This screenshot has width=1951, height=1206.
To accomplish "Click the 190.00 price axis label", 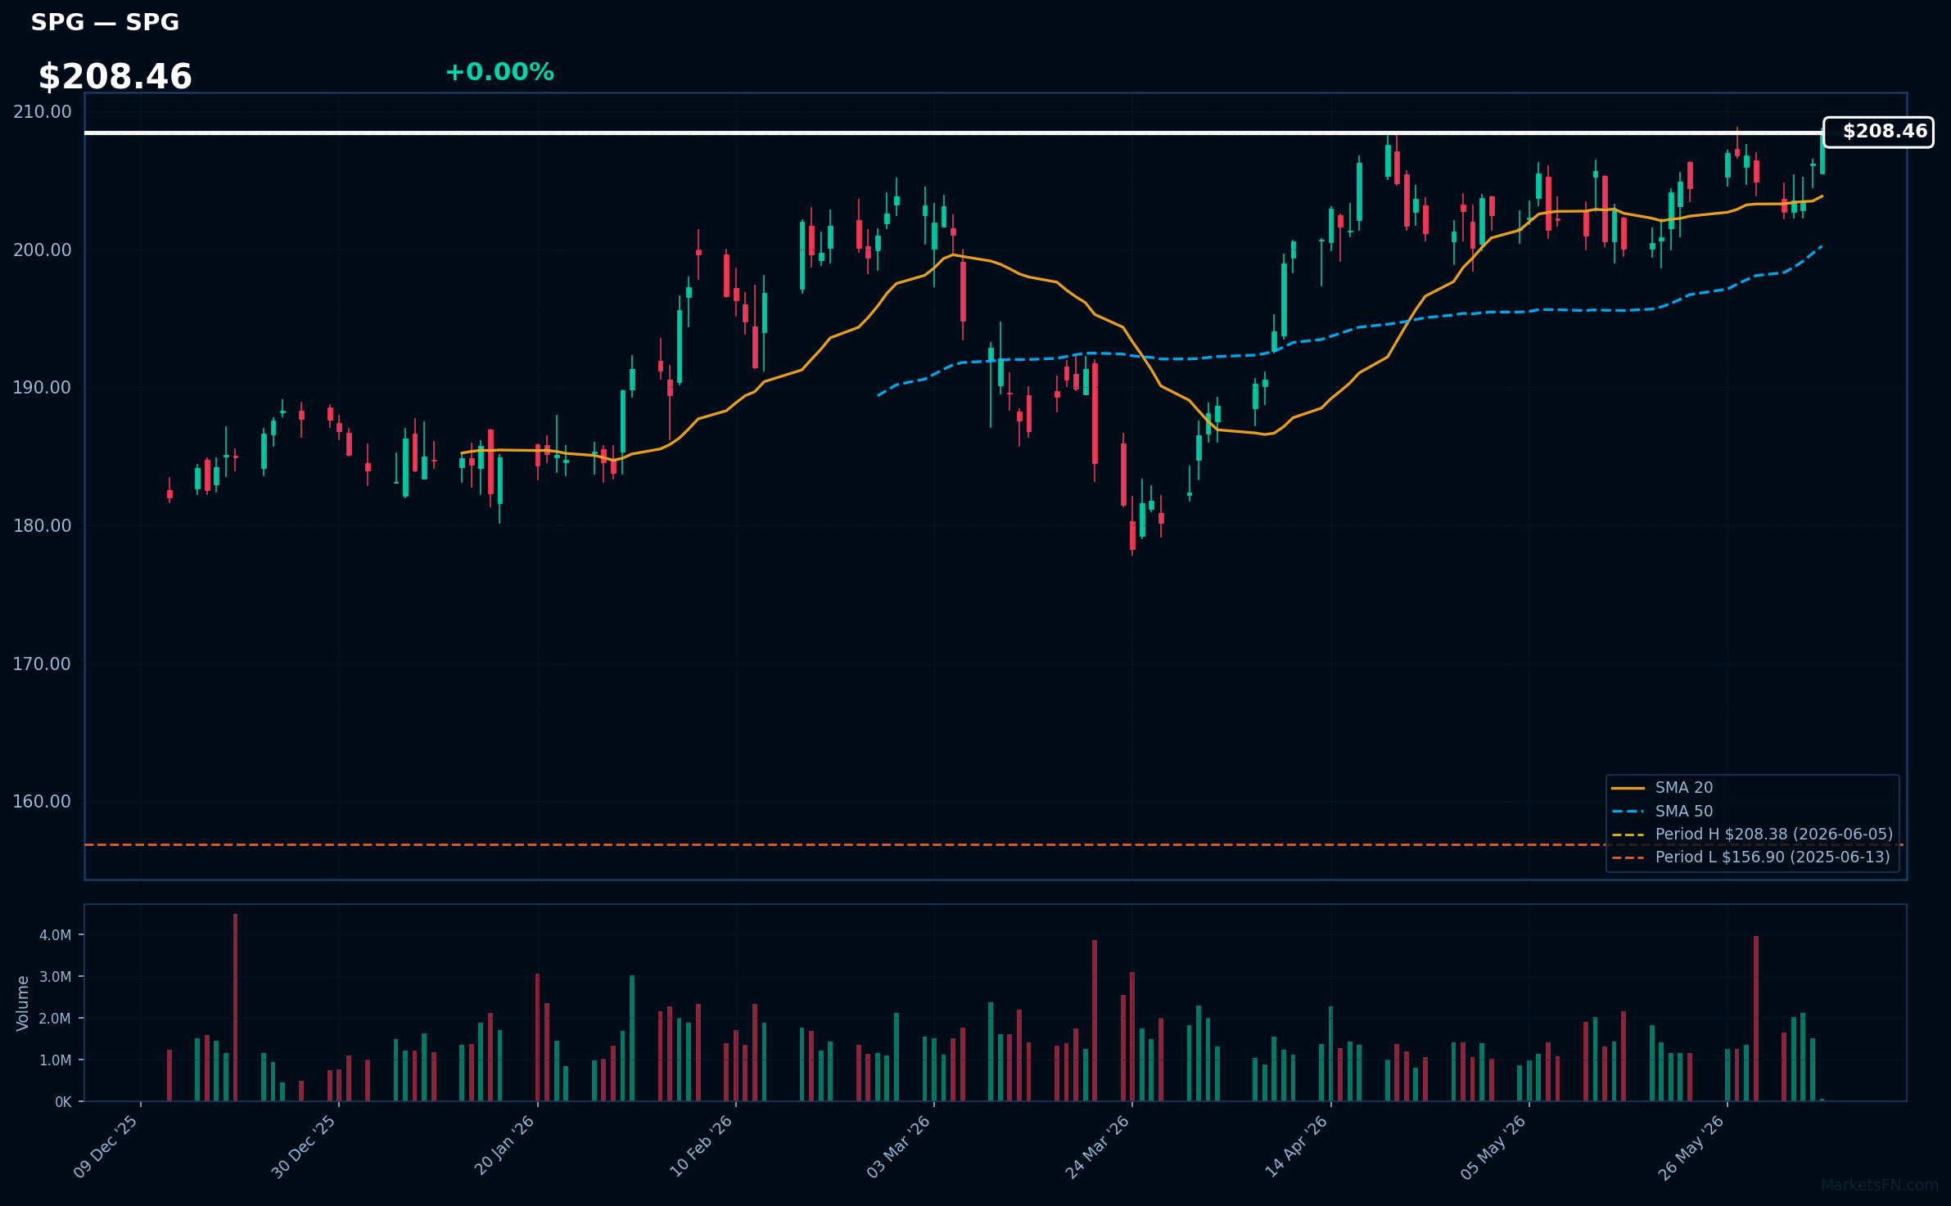I will point(43,388).
